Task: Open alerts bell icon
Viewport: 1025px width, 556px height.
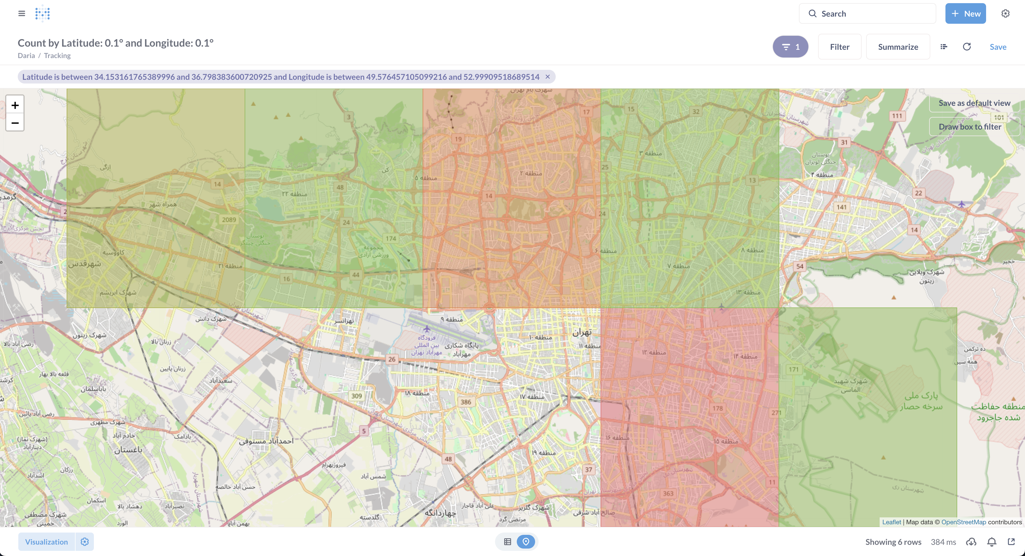Action: 992,542
